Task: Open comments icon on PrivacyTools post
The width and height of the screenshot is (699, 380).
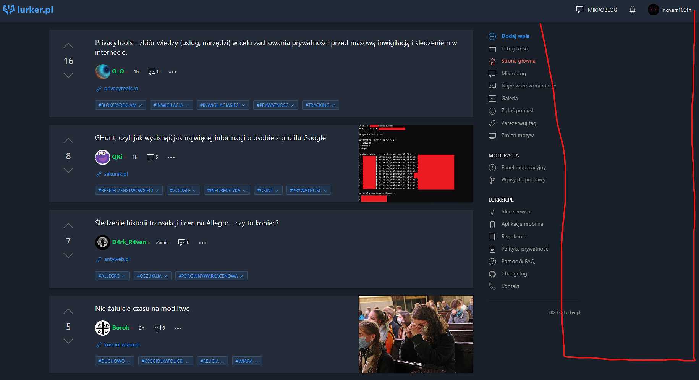Action: [152, 72]
